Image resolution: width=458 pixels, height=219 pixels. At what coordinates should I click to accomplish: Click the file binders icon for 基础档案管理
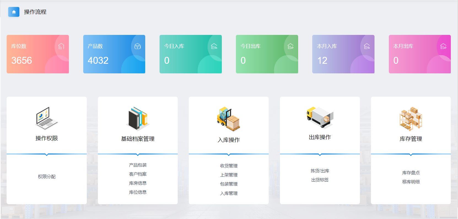(x=138, y=119)
